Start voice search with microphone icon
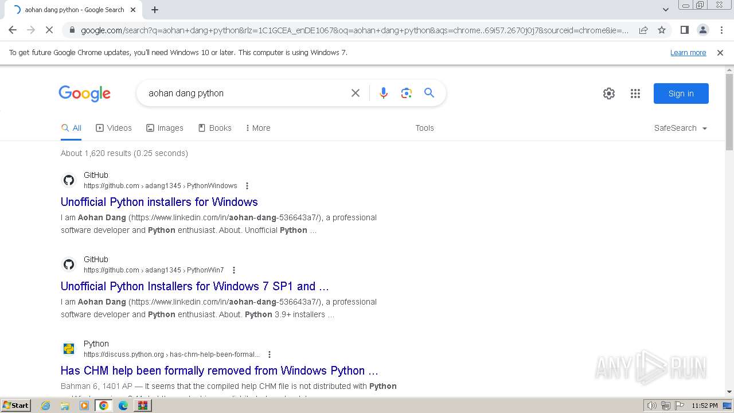 pyautogui.click(x=384, y=93)
